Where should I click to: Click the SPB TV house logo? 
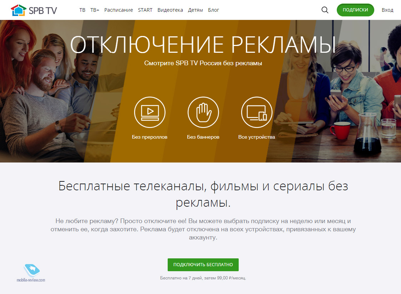tap(19, 10)
